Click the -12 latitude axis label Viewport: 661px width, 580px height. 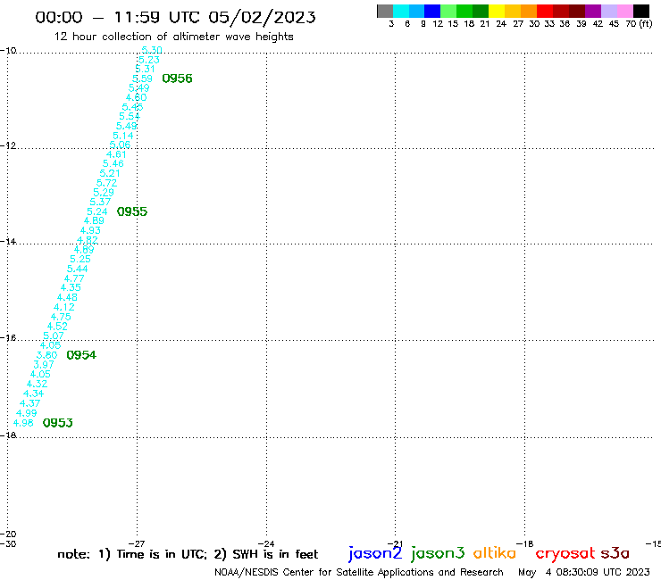(x=8, y=145)
